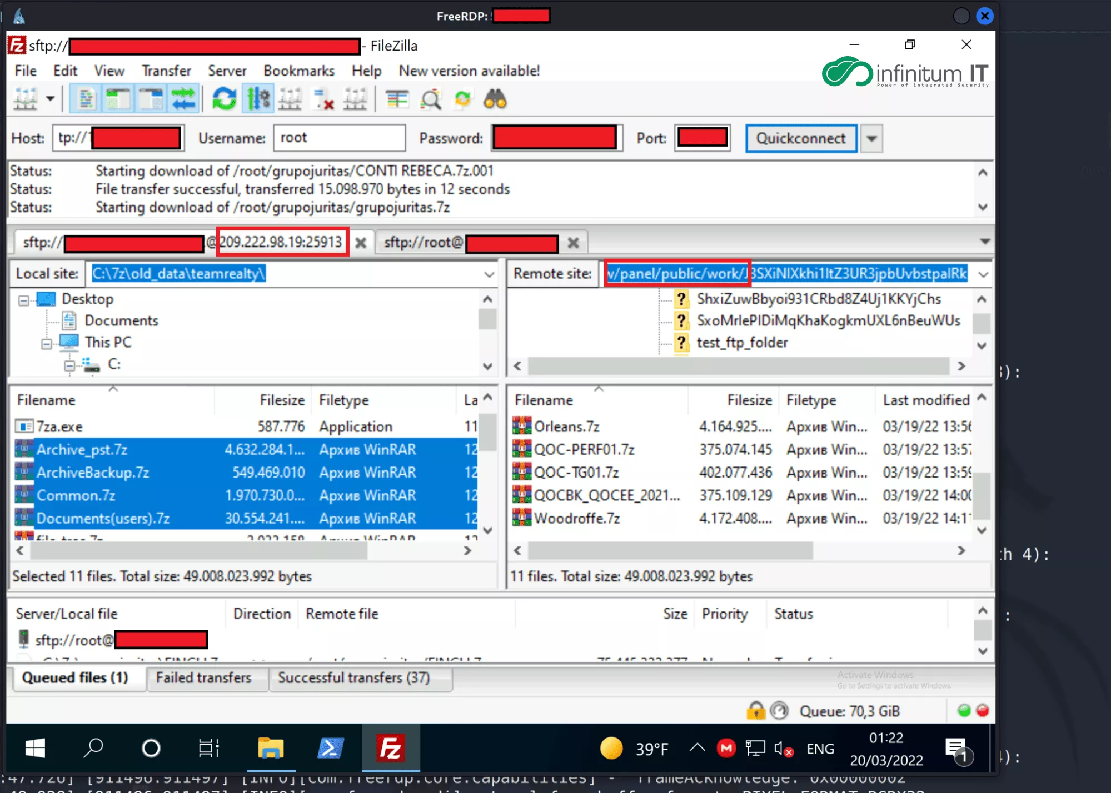This screenshot has height=793, width=1111.
Task: Open PowerShell from taskbar
Action: 330,749
